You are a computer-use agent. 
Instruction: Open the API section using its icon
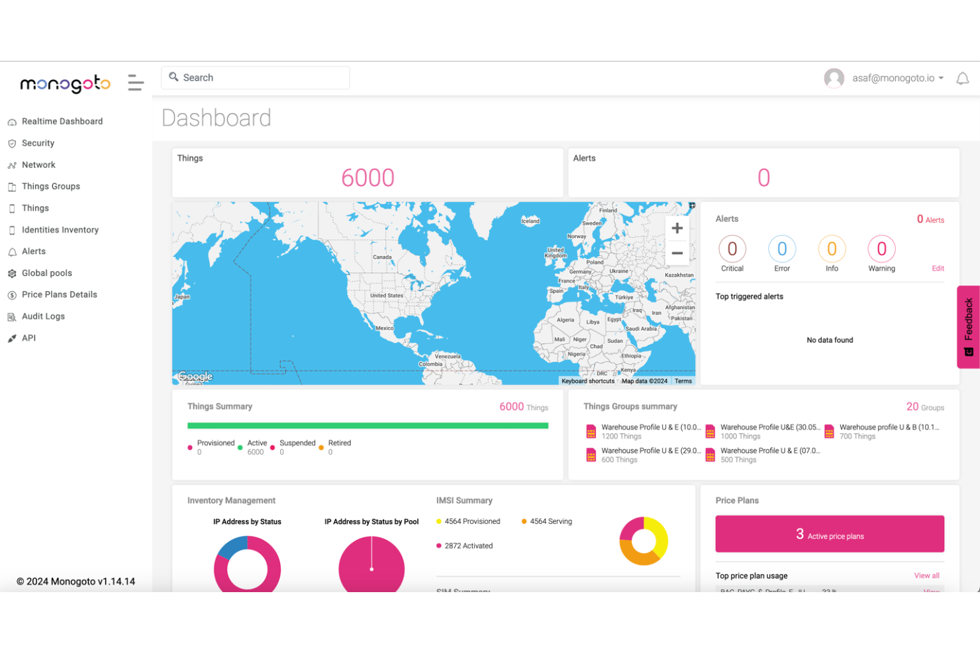[13, 337]
